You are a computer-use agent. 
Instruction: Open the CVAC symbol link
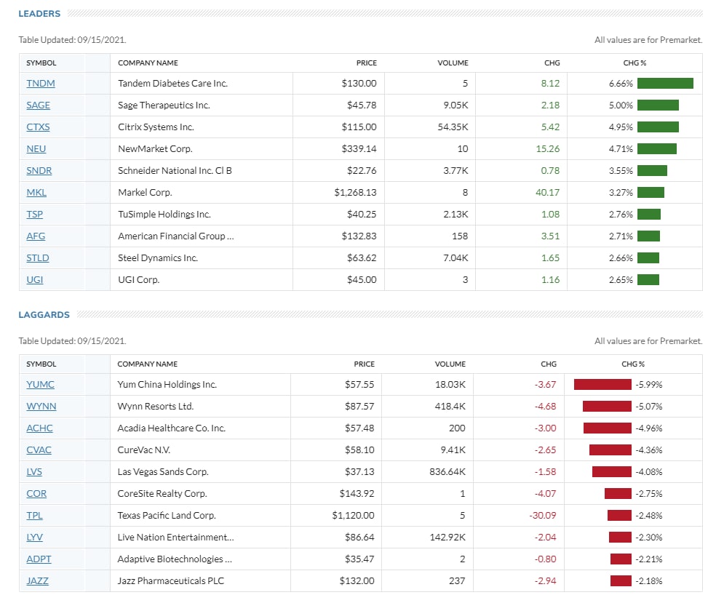pyautogui.click(x=39, y=450)
